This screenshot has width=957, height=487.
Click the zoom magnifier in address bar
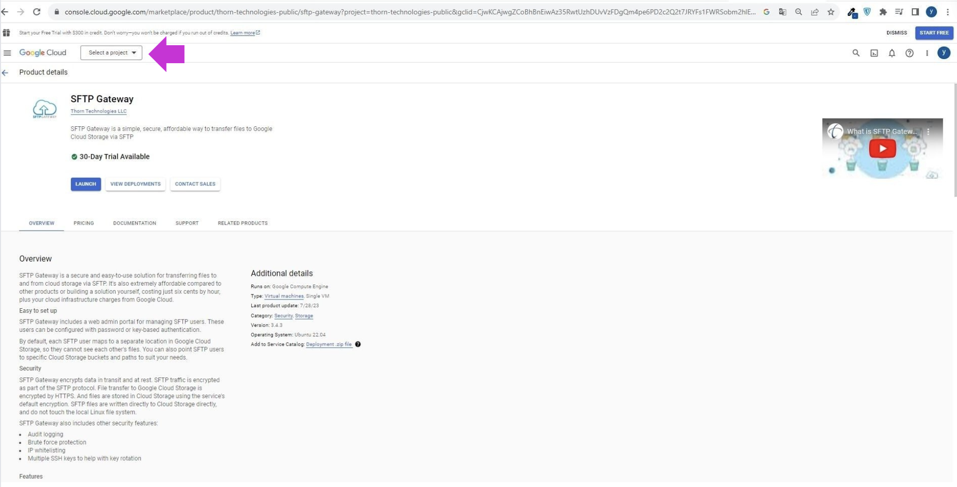(x=798, y=12)
